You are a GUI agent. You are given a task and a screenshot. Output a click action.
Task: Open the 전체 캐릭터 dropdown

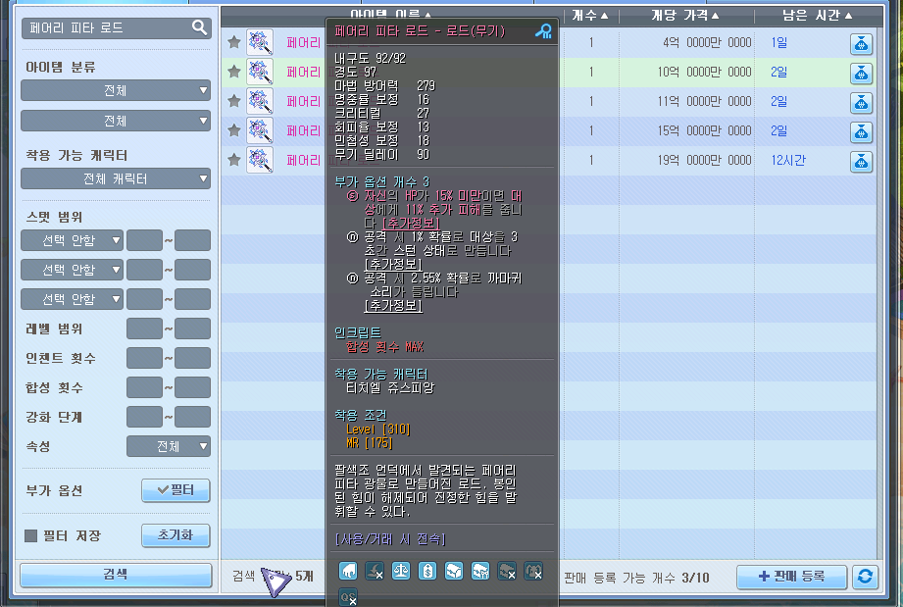pos(116,178)
